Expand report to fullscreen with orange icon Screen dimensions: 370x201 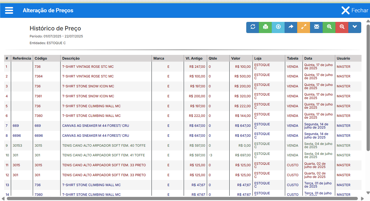pyautogui.click(x=304, y=27)
